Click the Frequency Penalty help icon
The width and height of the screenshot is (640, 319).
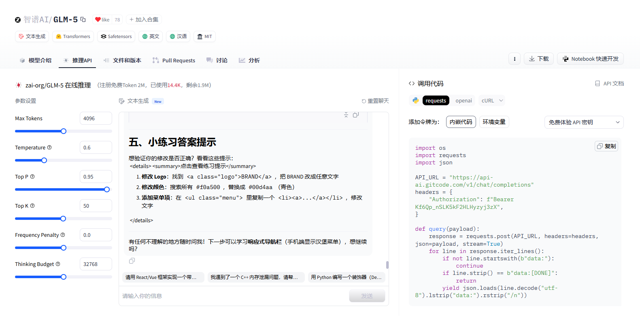point(63,235)
